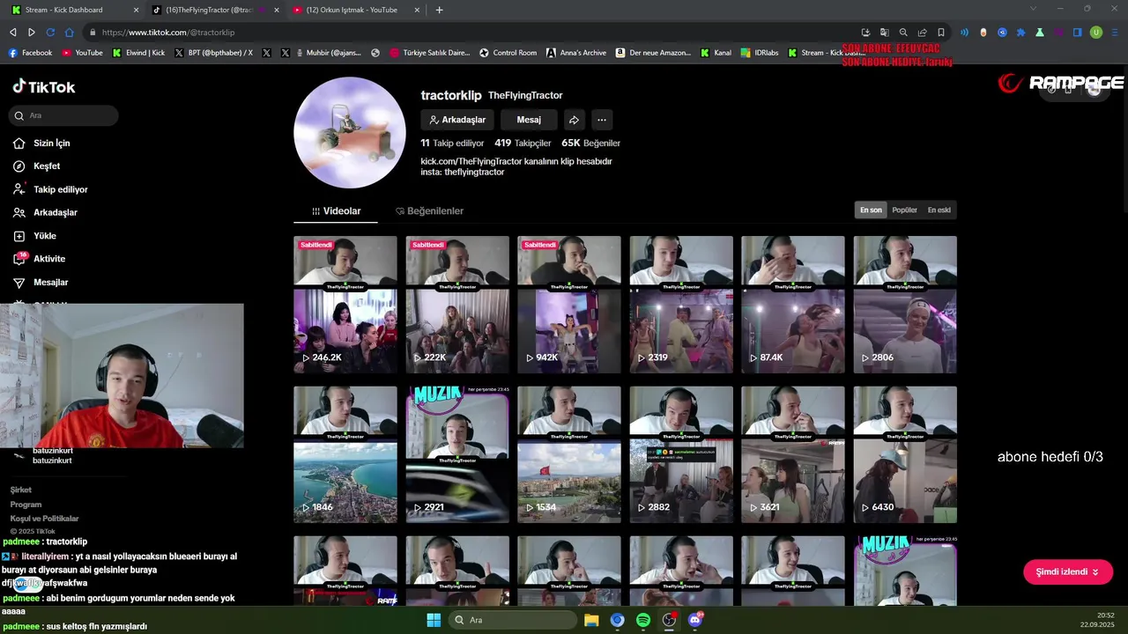Open the browser profile avatar U
The width and height of the screenshot is (1128, 634).
[1096, 33]
